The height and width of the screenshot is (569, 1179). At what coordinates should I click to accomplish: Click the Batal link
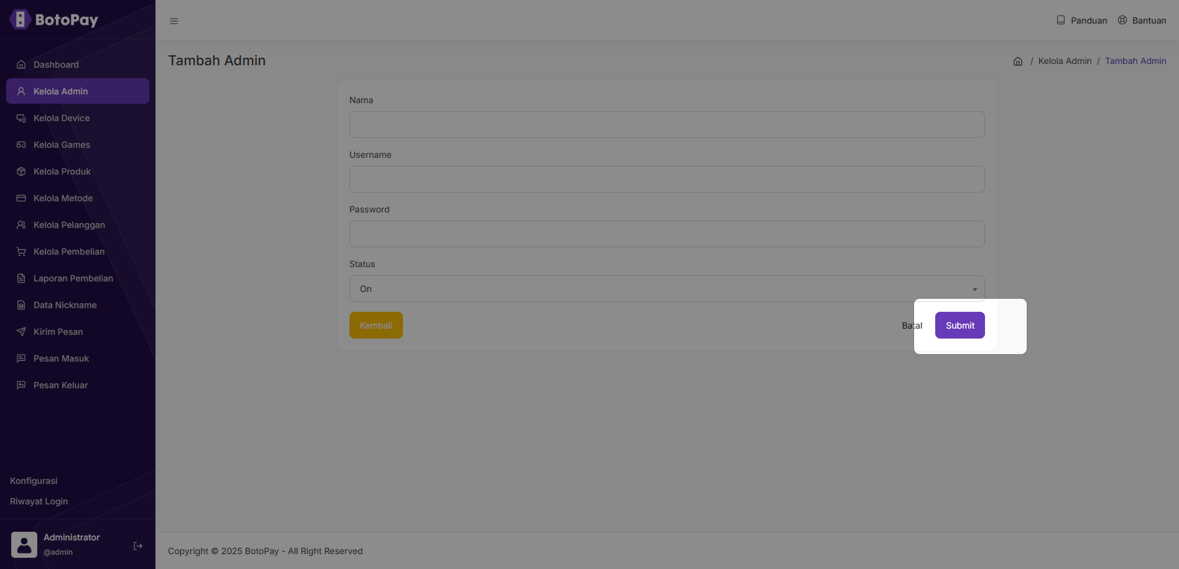912,325
